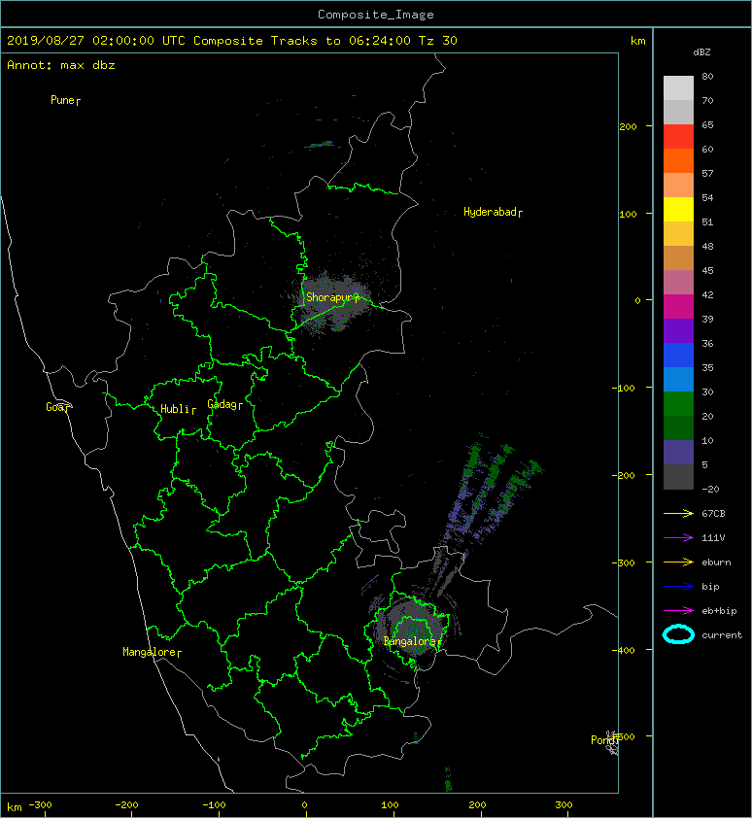752x818 pixels.
Task: Select the Bangalore city label
Action: pos(410,641)
